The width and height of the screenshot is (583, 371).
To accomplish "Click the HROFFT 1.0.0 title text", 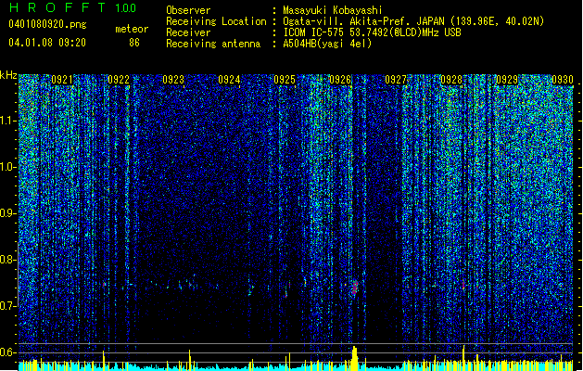I will 73,7.
